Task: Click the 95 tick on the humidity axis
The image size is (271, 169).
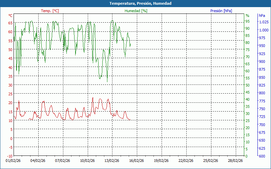Action: 248,21
